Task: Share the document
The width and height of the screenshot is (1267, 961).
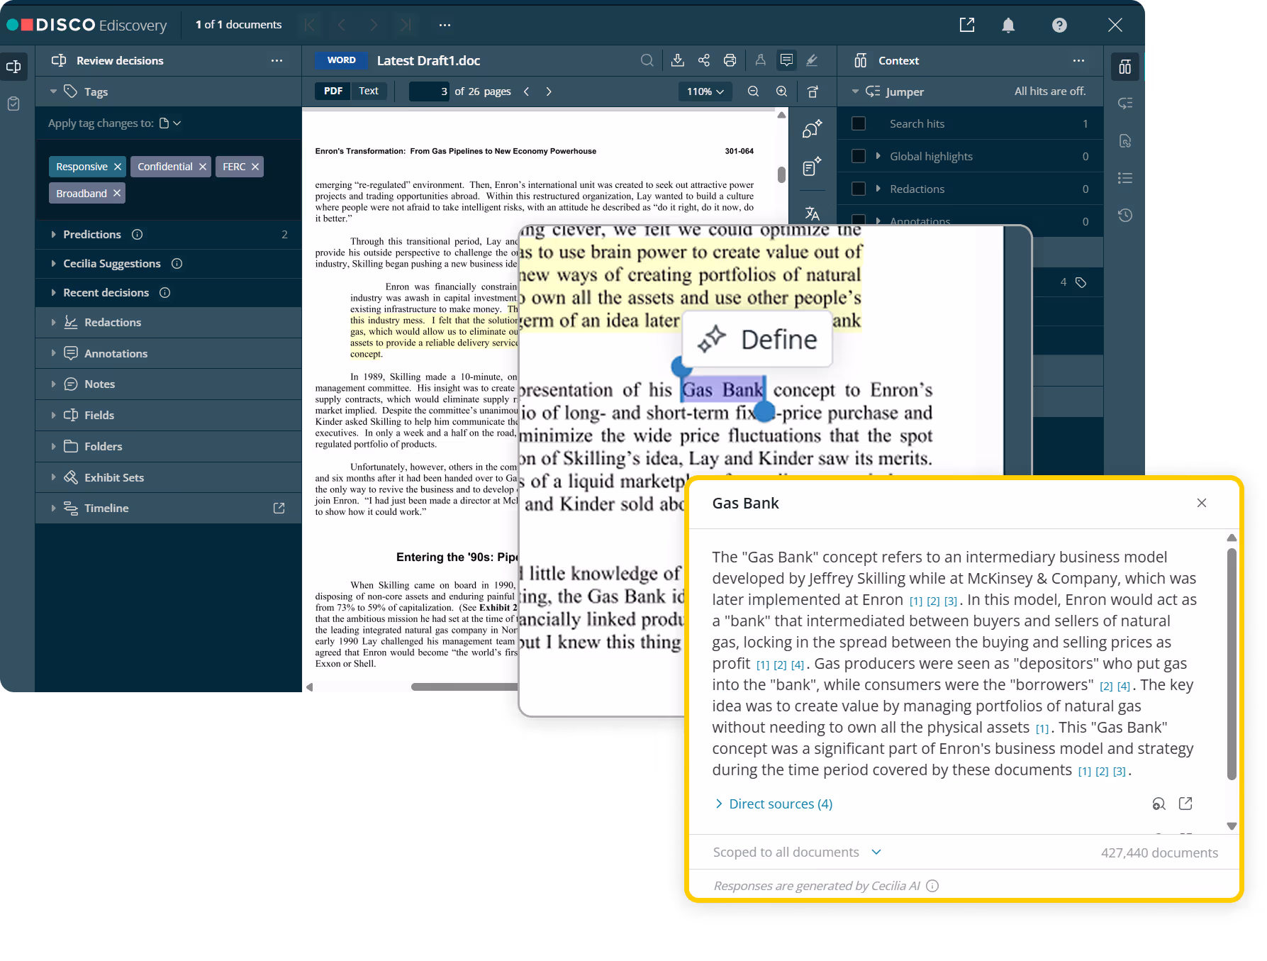Action: [704, 61]
